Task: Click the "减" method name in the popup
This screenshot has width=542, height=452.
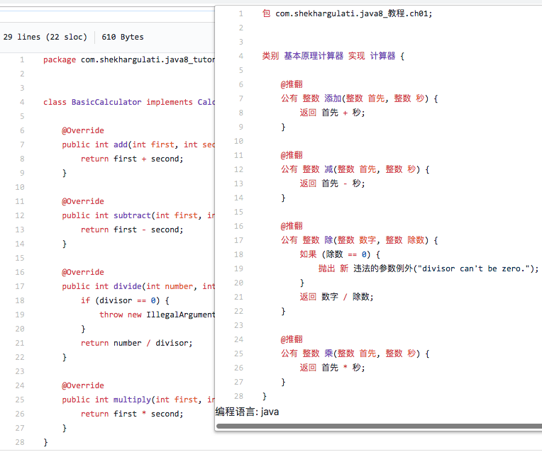Action: (x=328, y=169)
